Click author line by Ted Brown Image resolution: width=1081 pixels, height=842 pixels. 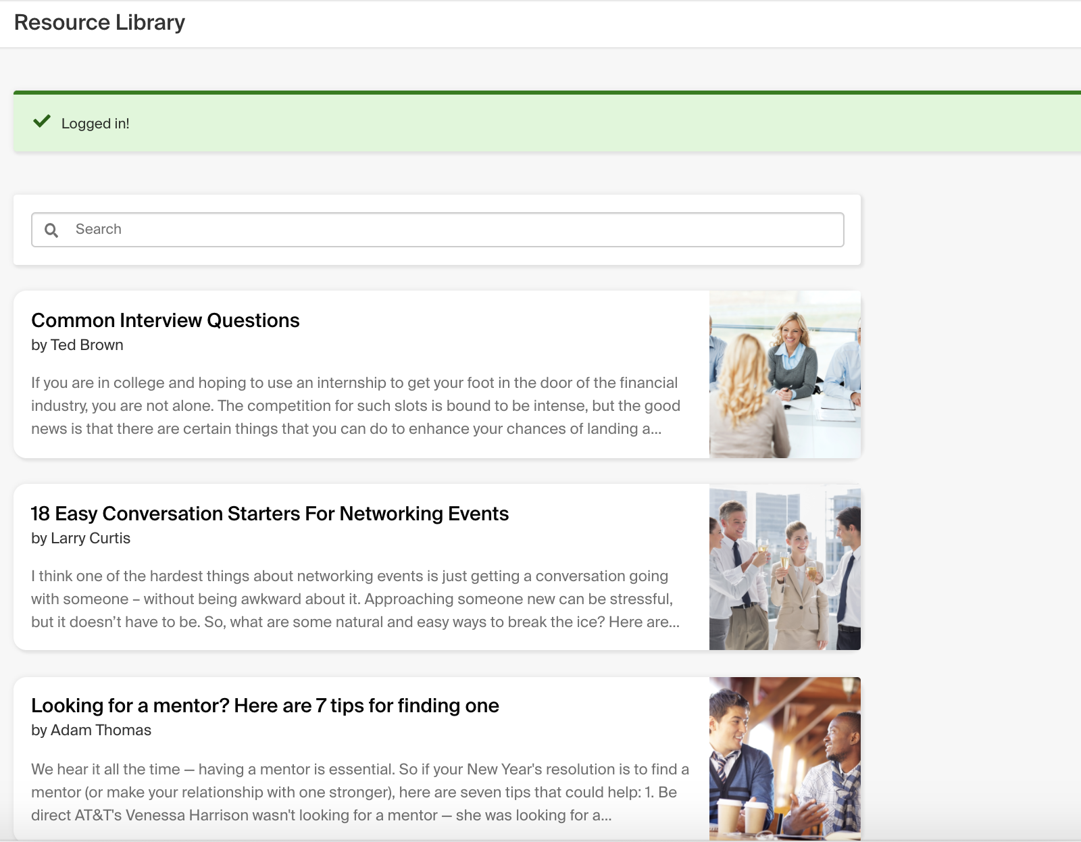[x=77, y=345]
